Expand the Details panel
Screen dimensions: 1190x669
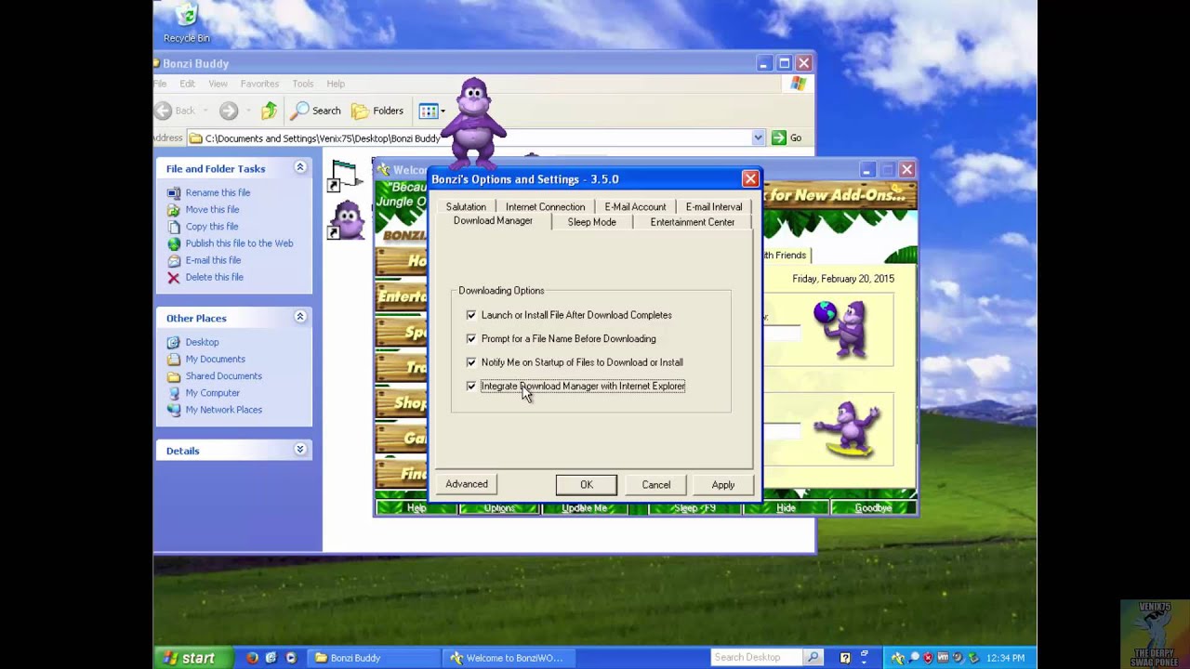[300, 450]
